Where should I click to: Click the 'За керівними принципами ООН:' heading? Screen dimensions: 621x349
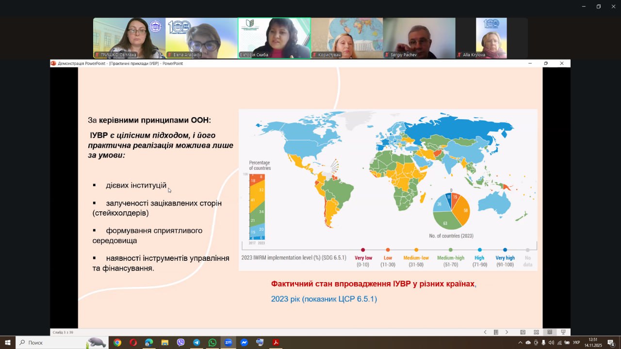point(149,120)
